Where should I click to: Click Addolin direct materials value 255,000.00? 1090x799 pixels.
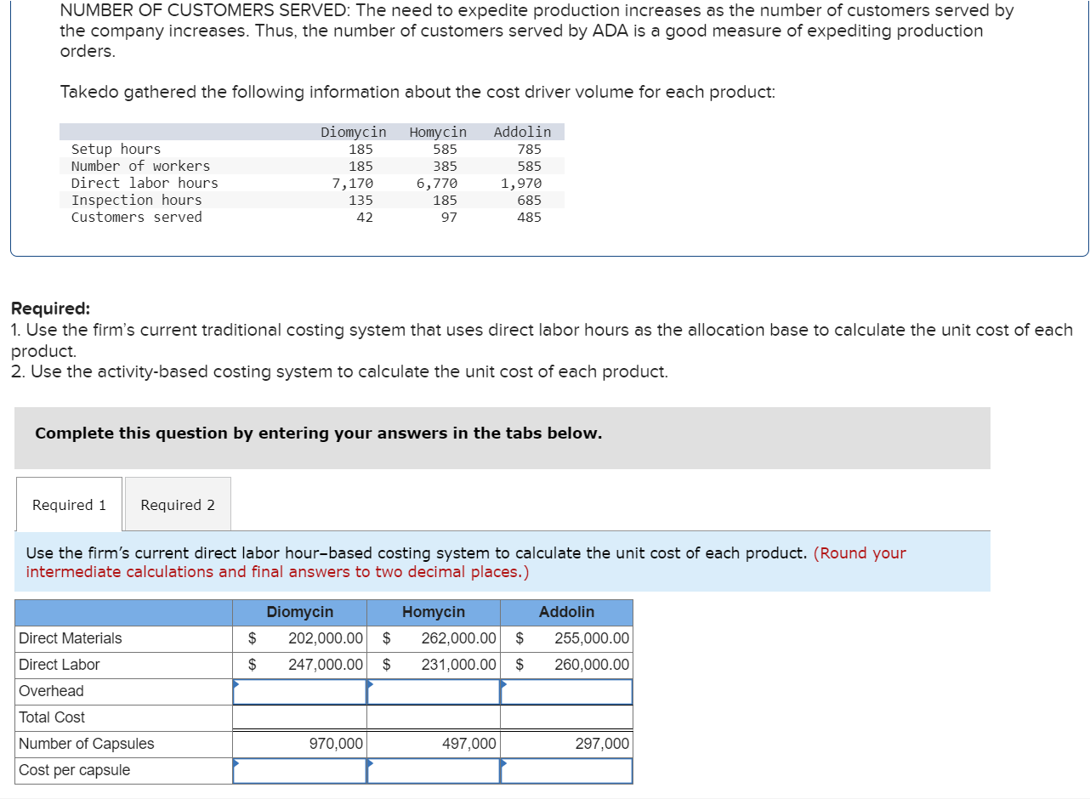(x=593, y=638)
